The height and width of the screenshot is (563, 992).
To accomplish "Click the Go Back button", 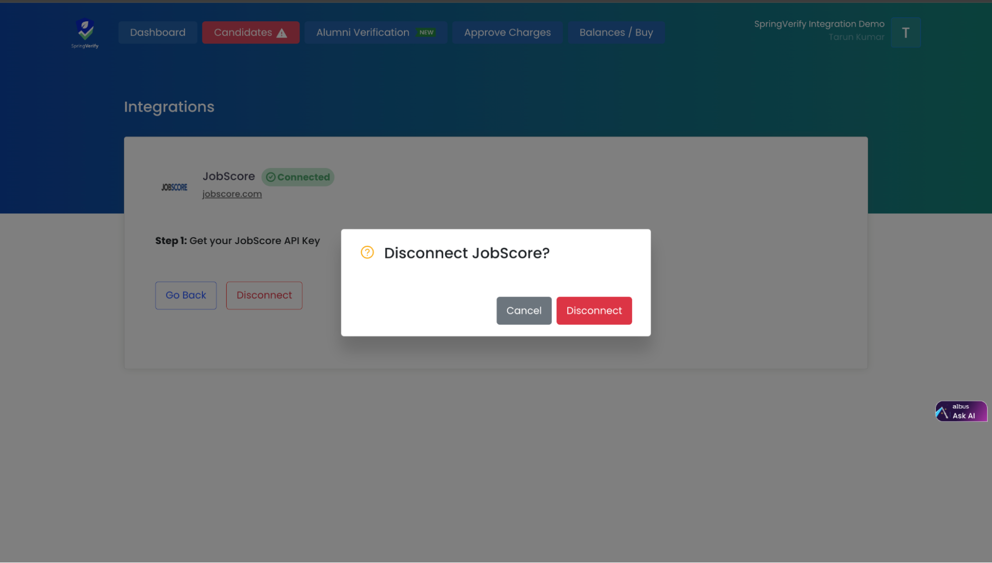I will tap(186, 295).
